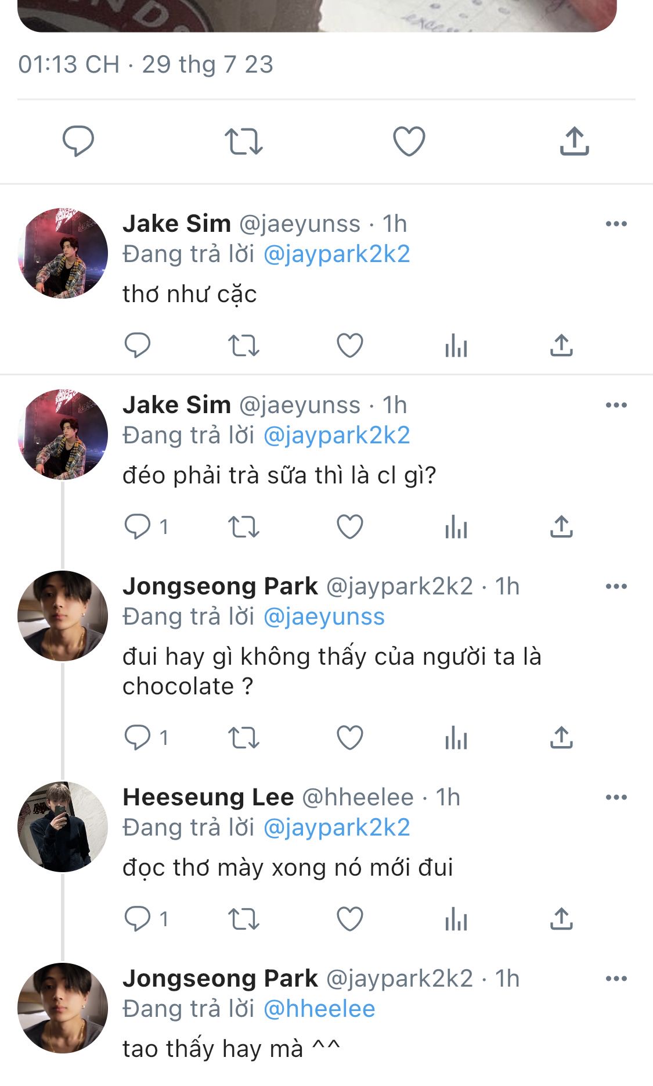
Task: Share the main tweet
Action: [x=574, y=141]
